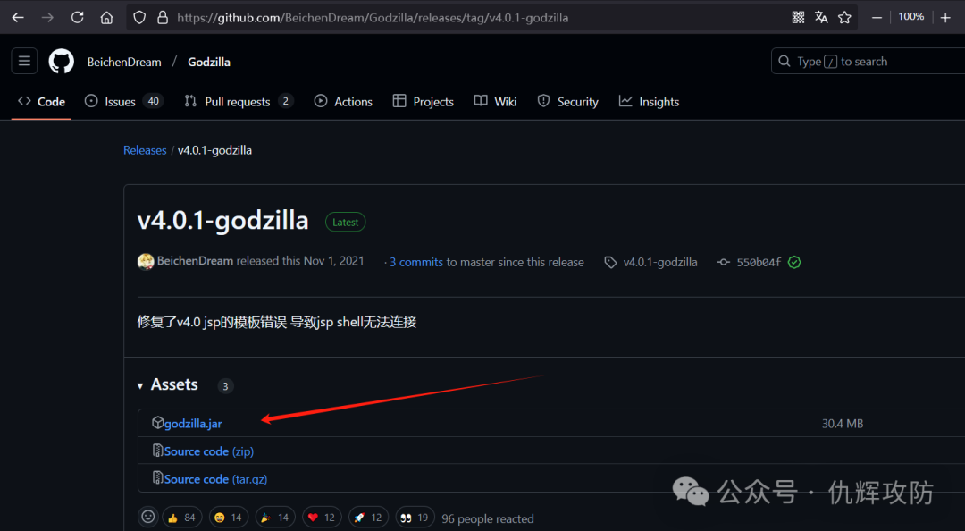Zoom out using the minus icon

(877, 17)
